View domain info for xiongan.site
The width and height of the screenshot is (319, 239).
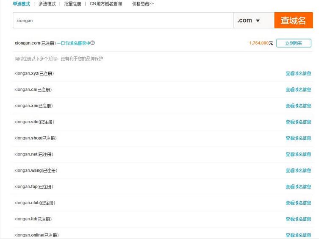click(x=298, y=122)
